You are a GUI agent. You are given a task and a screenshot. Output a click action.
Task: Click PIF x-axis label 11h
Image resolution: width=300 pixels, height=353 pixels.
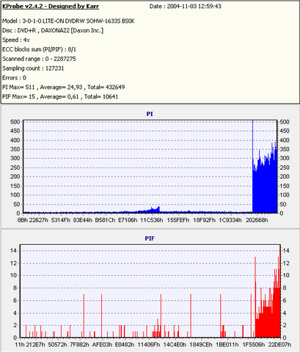20,345
